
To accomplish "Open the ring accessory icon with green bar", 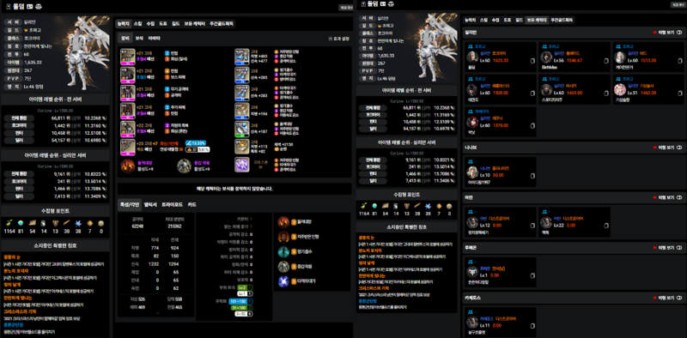I will pyautogui.click(x=242, y=129).
